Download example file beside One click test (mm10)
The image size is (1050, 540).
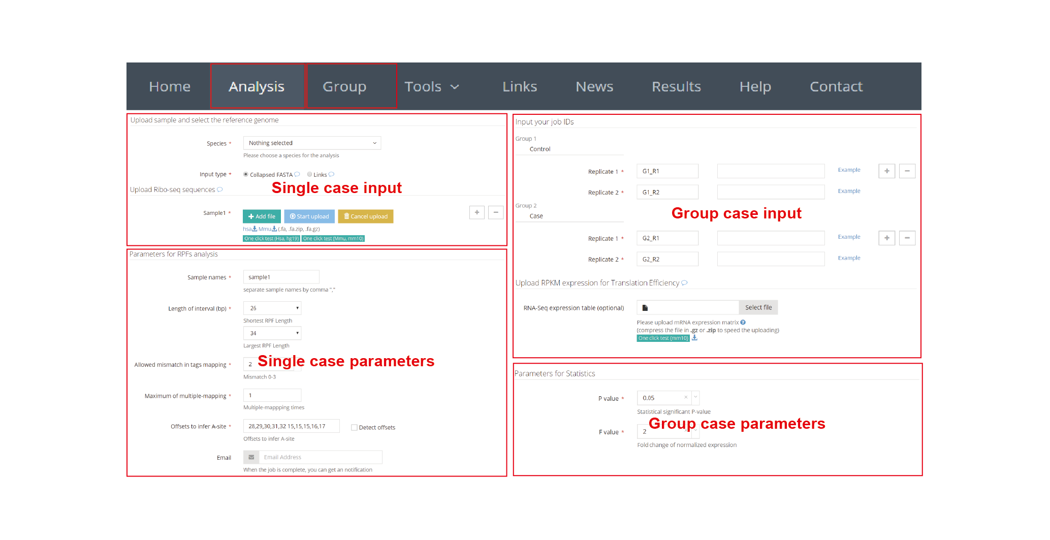pyautogui.click(x=694, y=338)
